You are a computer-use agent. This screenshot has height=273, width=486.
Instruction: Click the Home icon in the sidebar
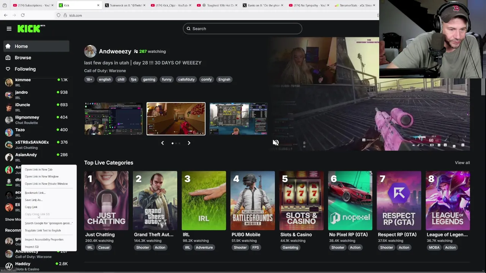[8, 46]
